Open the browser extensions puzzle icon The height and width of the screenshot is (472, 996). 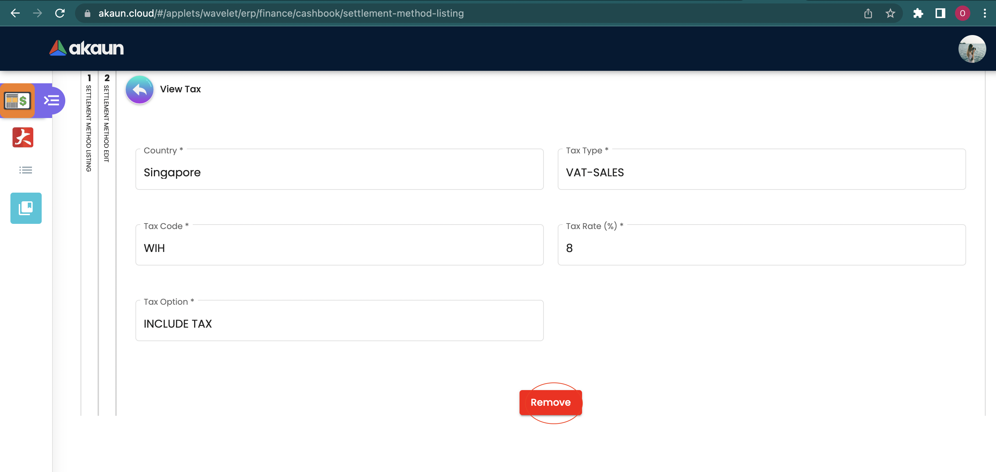click(x=918, y=14)
